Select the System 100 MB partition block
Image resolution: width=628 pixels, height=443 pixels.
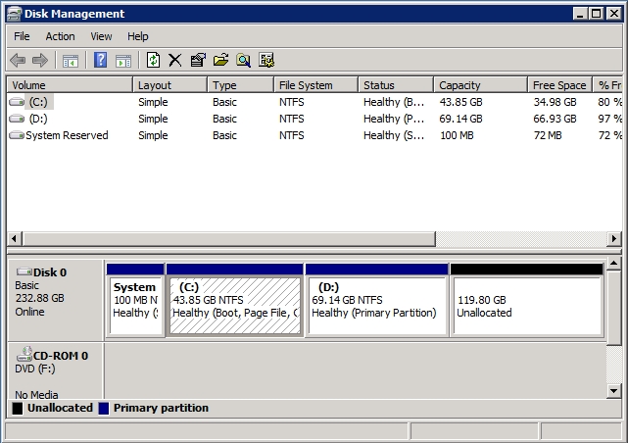click(x=135, y=300)
